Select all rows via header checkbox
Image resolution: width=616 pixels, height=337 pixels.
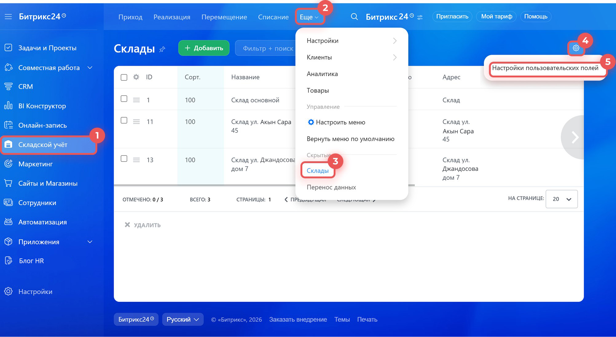tap(124, 77)
